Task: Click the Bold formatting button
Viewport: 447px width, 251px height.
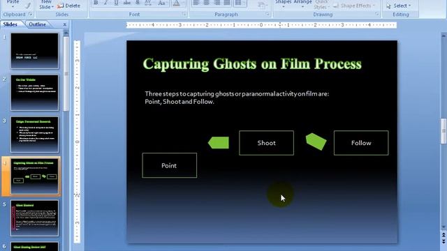Action: [x=96, y=3]
